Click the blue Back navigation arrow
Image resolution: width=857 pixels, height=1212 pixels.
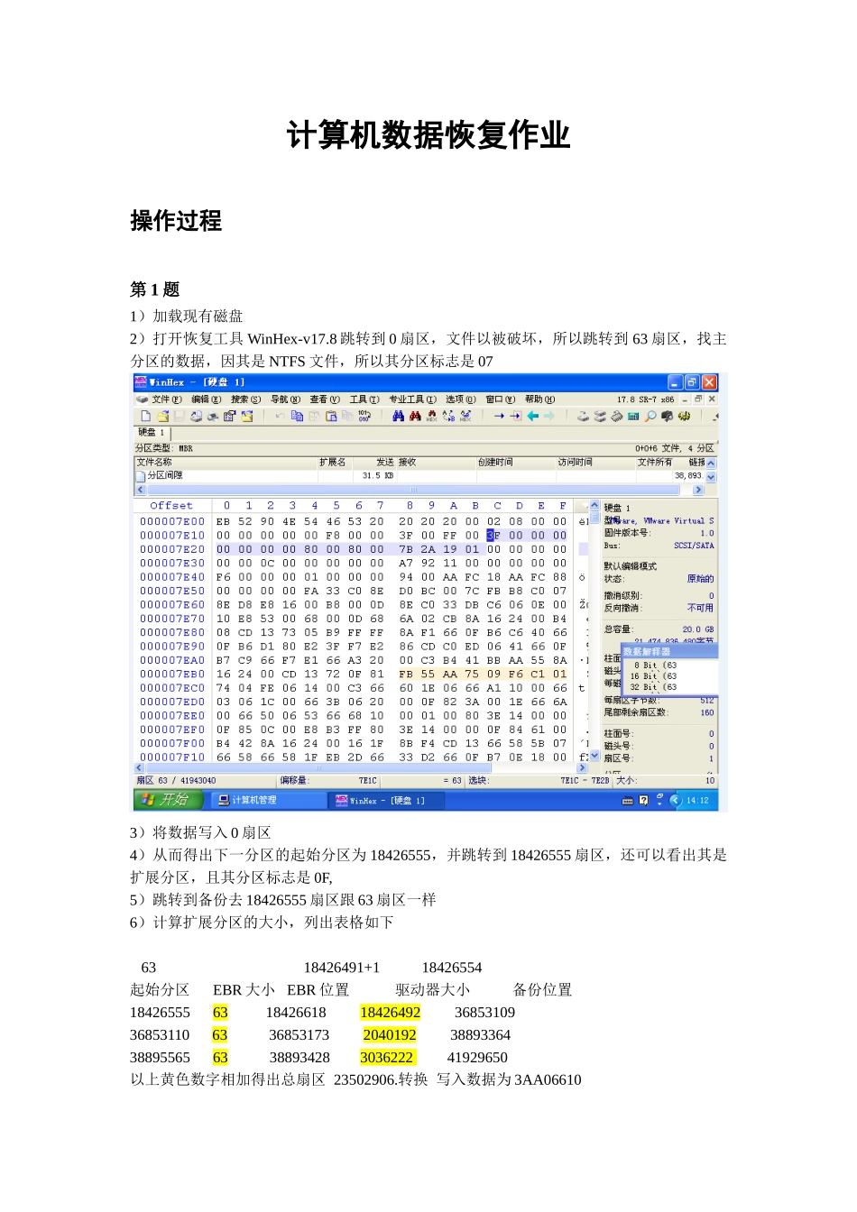pos(532,416)
